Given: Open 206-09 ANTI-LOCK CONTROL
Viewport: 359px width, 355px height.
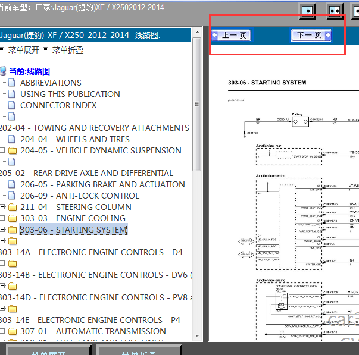Looking at the screenshot, I should pos(80,196).
